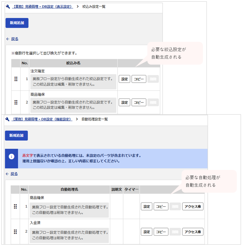Grab drag handle of 注文確定 row

click(16, 79)
